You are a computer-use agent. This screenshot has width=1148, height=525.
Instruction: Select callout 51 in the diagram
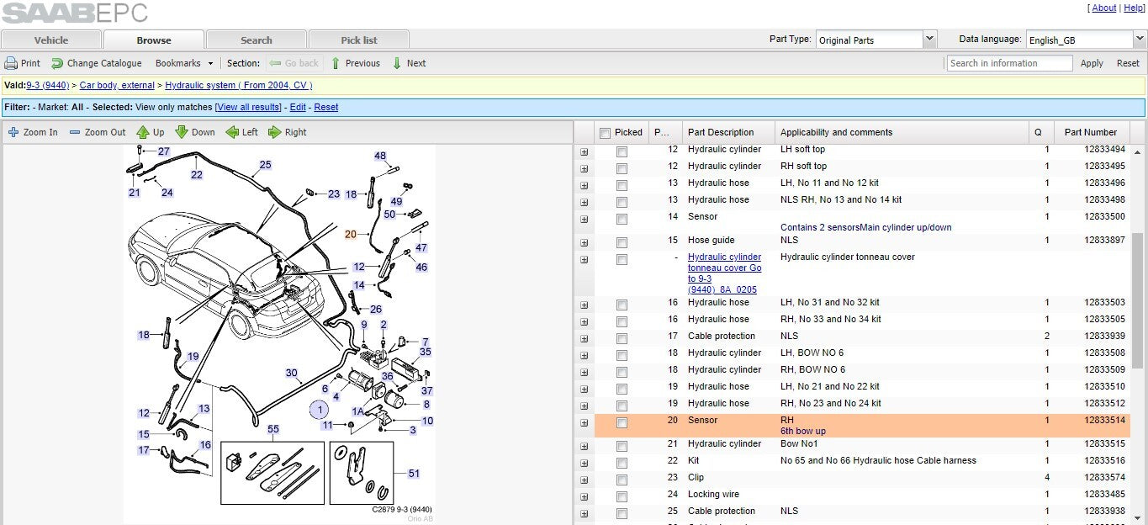(x=414, y=474)
